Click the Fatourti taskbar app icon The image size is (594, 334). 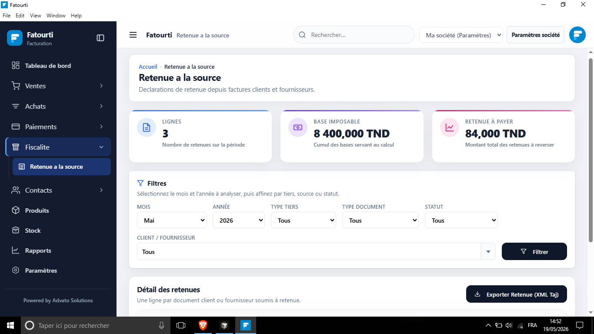point(246,325)
